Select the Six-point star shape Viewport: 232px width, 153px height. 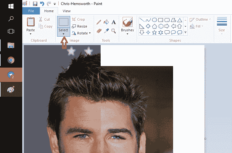pyautogui.click(x=161, y=32)
